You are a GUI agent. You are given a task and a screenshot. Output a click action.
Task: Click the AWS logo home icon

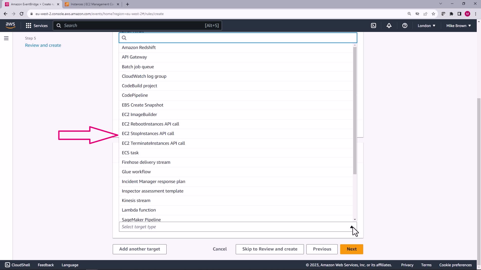(x=10, y=25)
